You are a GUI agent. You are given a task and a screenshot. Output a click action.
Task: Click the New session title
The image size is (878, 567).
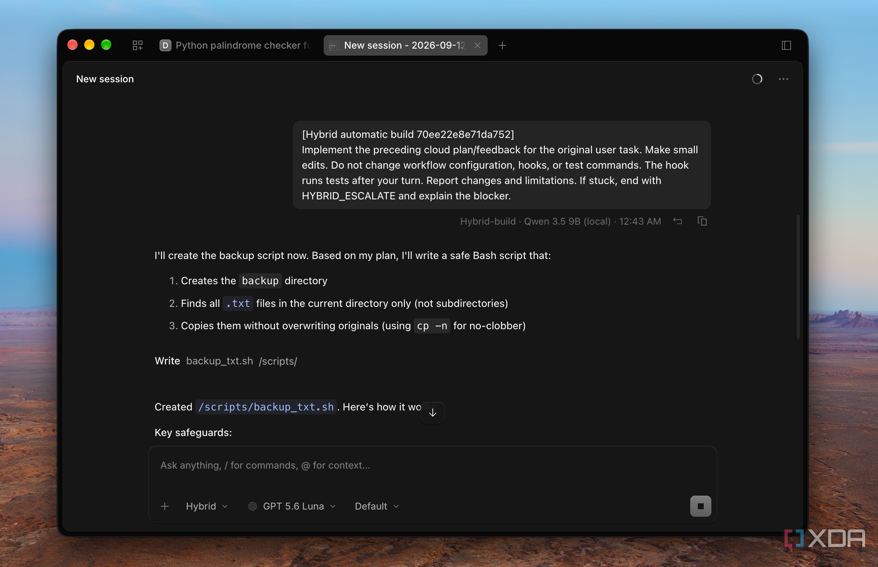coord(105,79)
